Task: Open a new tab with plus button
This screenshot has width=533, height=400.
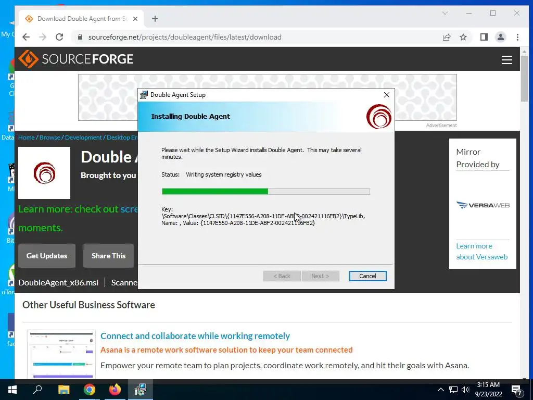Action: coord(155,19)
